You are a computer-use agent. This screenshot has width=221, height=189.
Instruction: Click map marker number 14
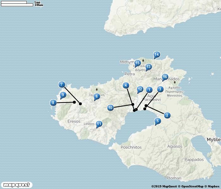[x=157, y=55]
